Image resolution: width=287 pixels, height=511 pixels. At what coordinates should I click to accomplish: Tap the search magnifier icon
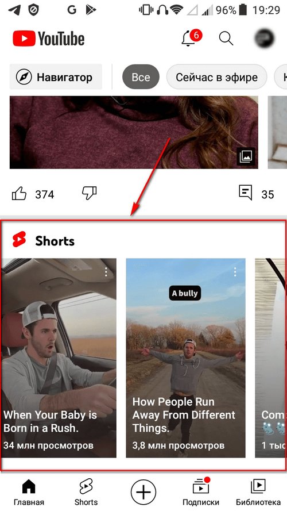pyautogui.click(x=226, y=39)
